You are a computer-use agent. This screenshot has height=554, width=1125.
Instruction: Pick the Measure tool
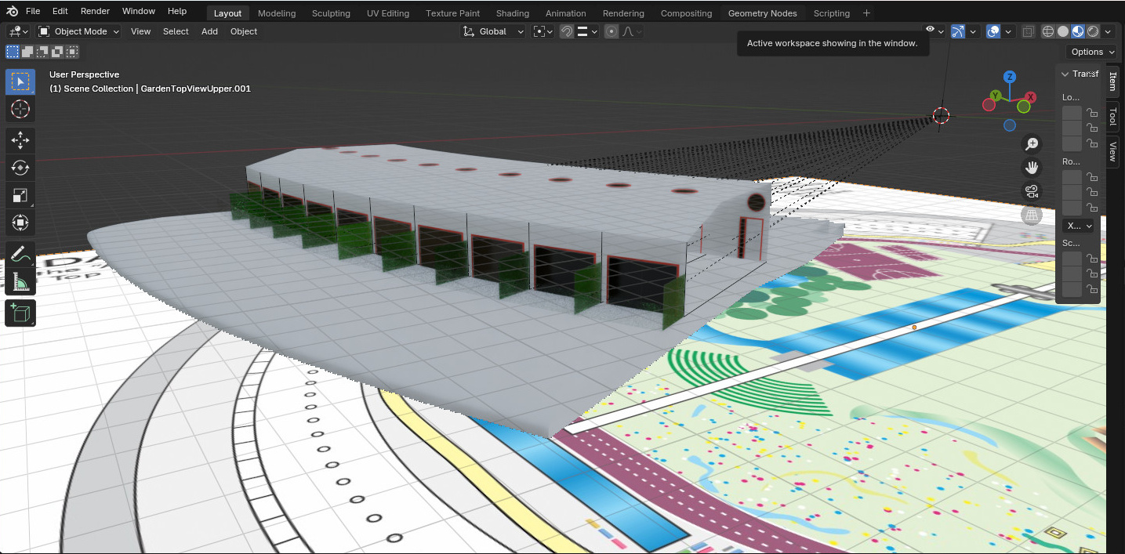(20, 282)
